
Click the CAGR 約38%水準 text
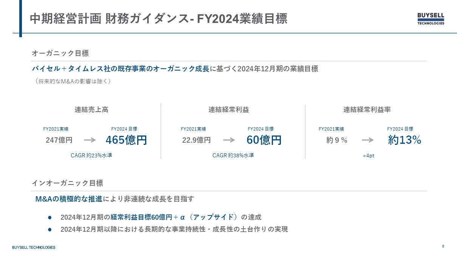pyautogui.click(x=233, y=155)
